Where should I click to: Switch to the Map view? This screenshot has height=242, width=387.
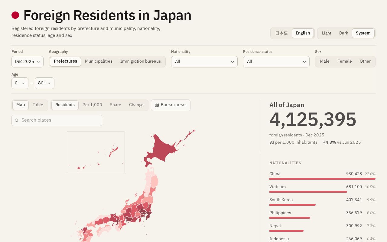pyautogui.click(x=21, y=105)
